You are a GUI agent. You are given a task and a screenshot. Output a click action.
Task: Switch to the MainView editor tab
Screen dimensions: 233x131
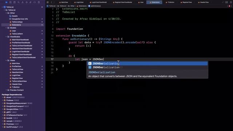[64, 2]
